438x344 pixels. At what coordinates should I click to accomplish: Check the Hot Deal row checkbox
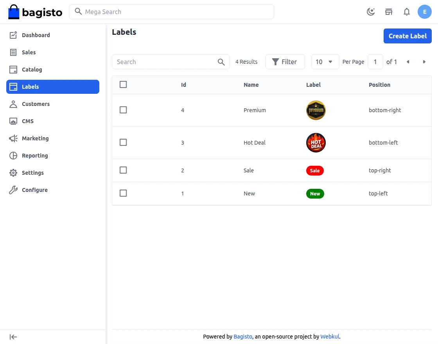(x=123, y=142)
